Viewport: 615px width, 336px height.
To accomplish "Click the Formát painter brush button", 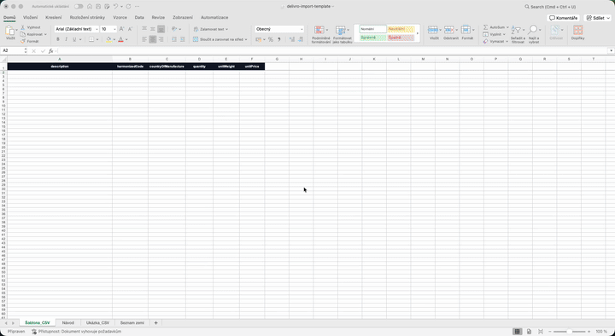I will click(30, 41).
